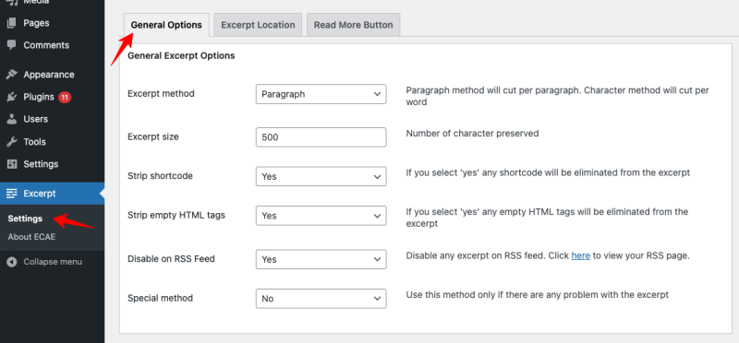
Task: Click the Plugins plug icon
Action: 12,97
